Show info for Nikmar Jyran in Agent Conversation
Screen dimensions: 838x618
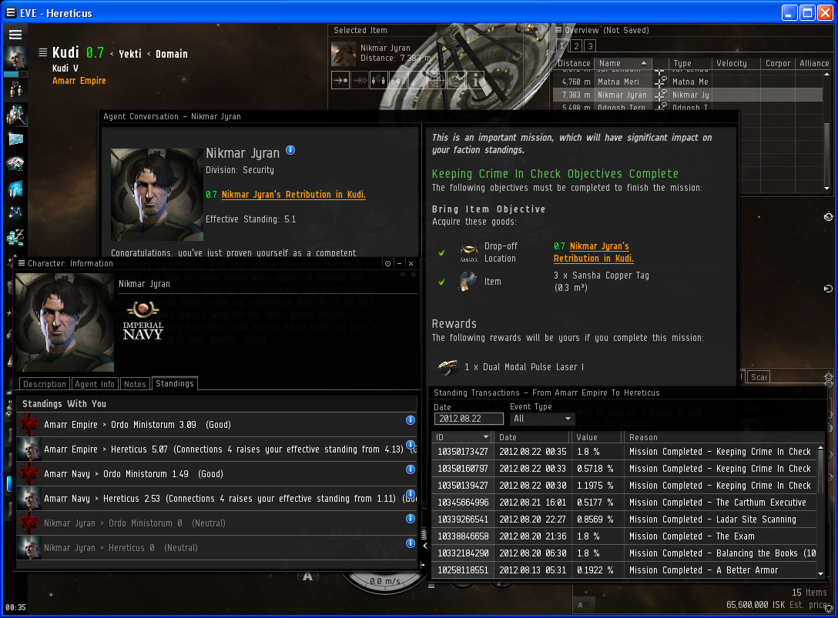tap(290, 150)
